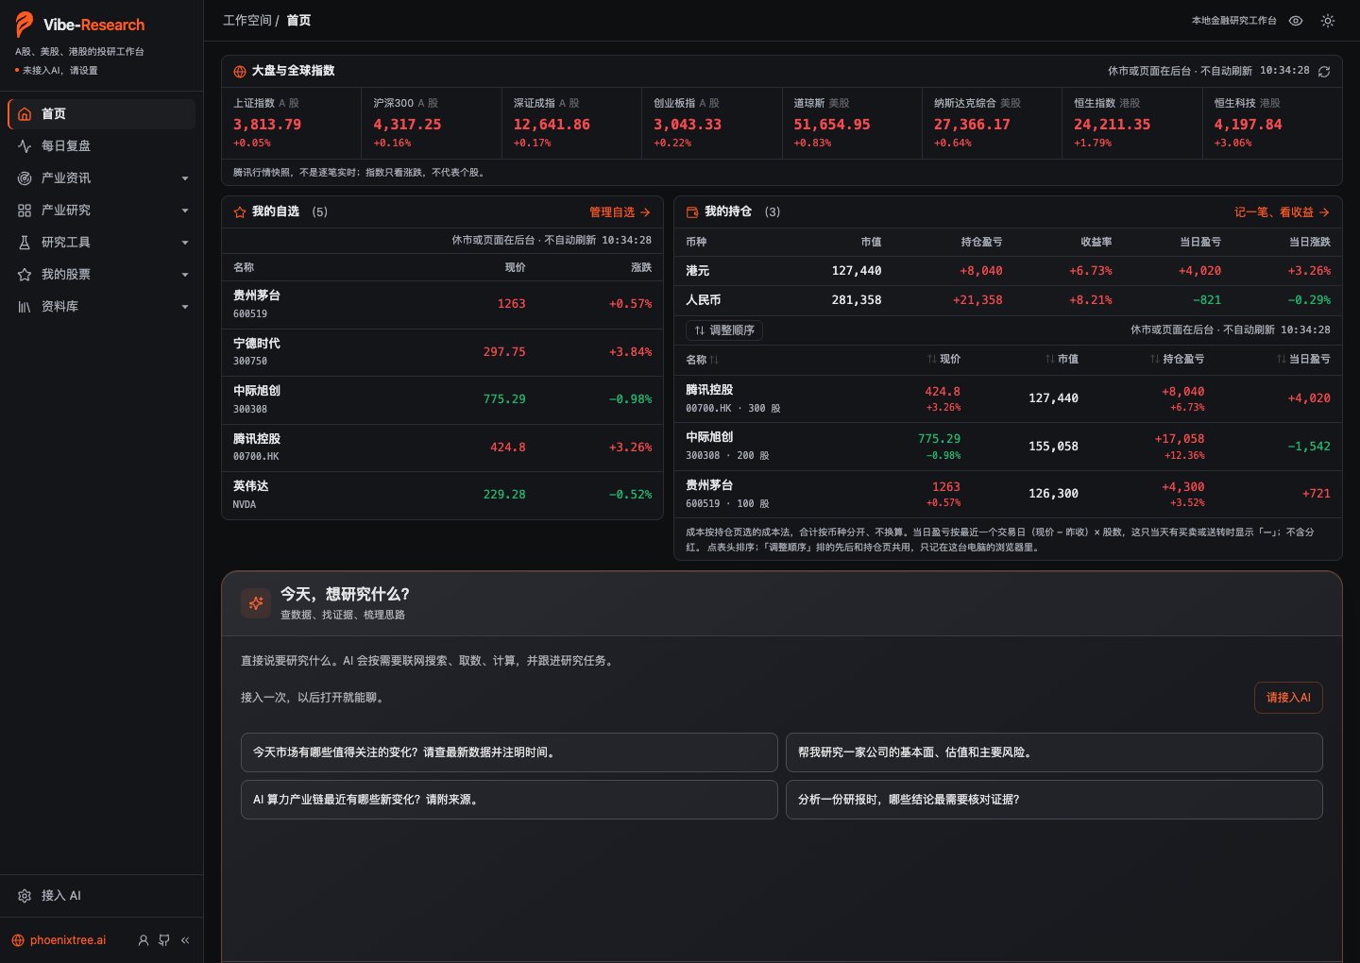Choose prompt AI 算力产业链最近有哪些新变化
This screenshot has height=963, width=1360.
[509, 800]
